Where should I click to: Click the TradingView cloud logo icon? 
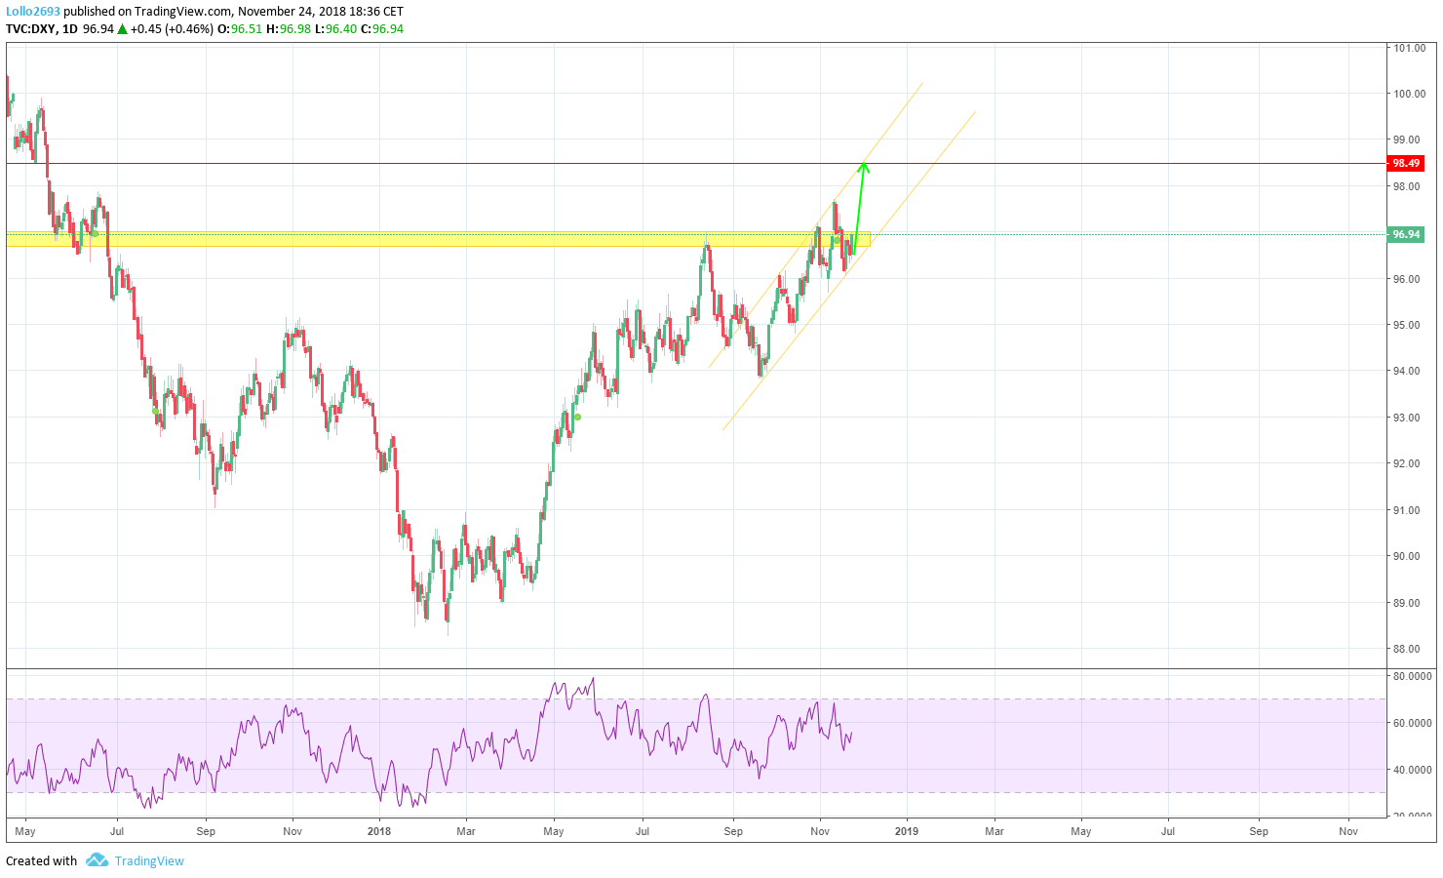(x=97, y=859)
